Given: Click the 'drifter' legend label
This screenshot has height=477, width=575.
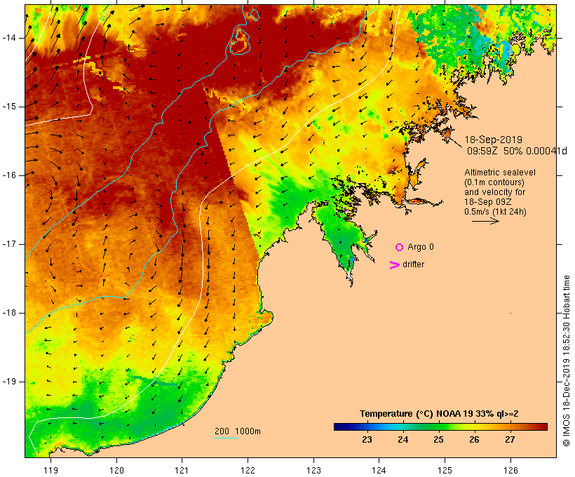Looking at the screenshot, I should tap(413, 264).
